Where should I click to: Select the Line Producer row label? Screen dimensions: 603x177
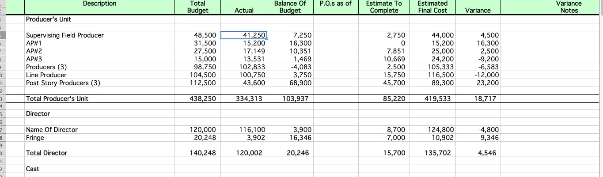coord(46,75)
